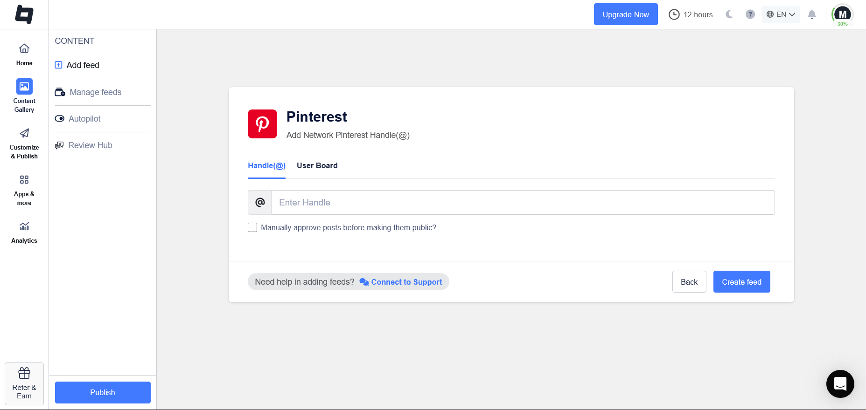Click the @ symbol beside handle field
The width and height of the screenshot is (866, 410).
click(260, 202)
